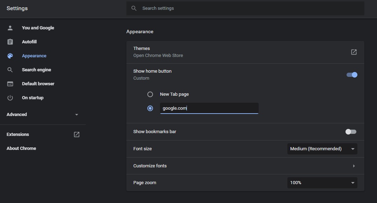Click the Appearance palette icon
Image resolution: width=377 pixels, height=203 pixels.
click(10, 56)
